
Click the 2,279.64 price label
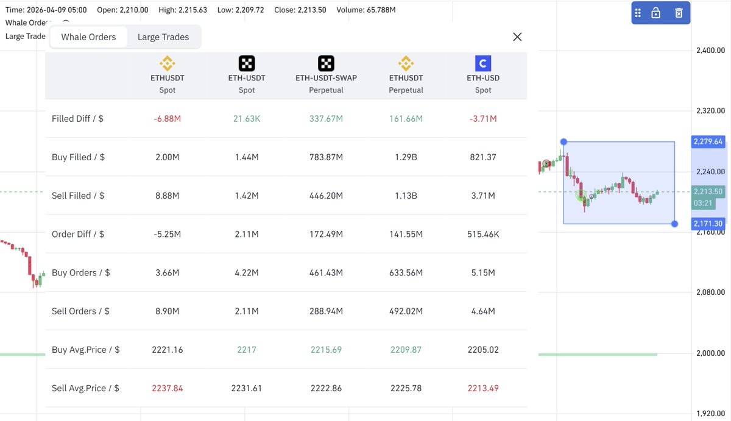707,141
